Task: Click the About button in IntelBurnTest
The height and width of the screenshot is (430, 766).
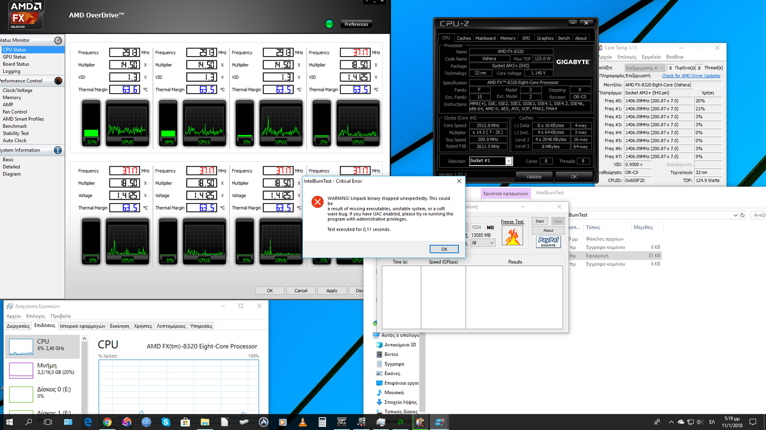Action: pos(548,231)
